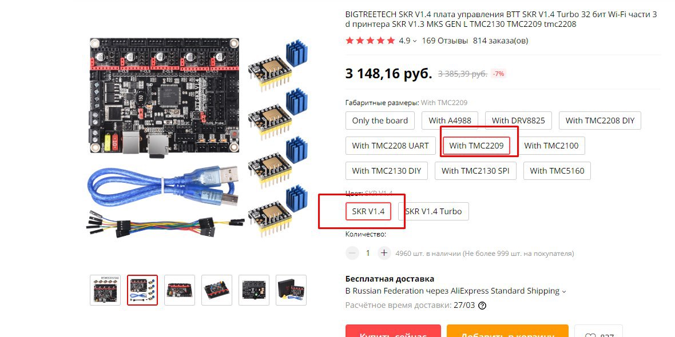
Task: Select the With TMC2209 option
Action: tap(476, 146)
